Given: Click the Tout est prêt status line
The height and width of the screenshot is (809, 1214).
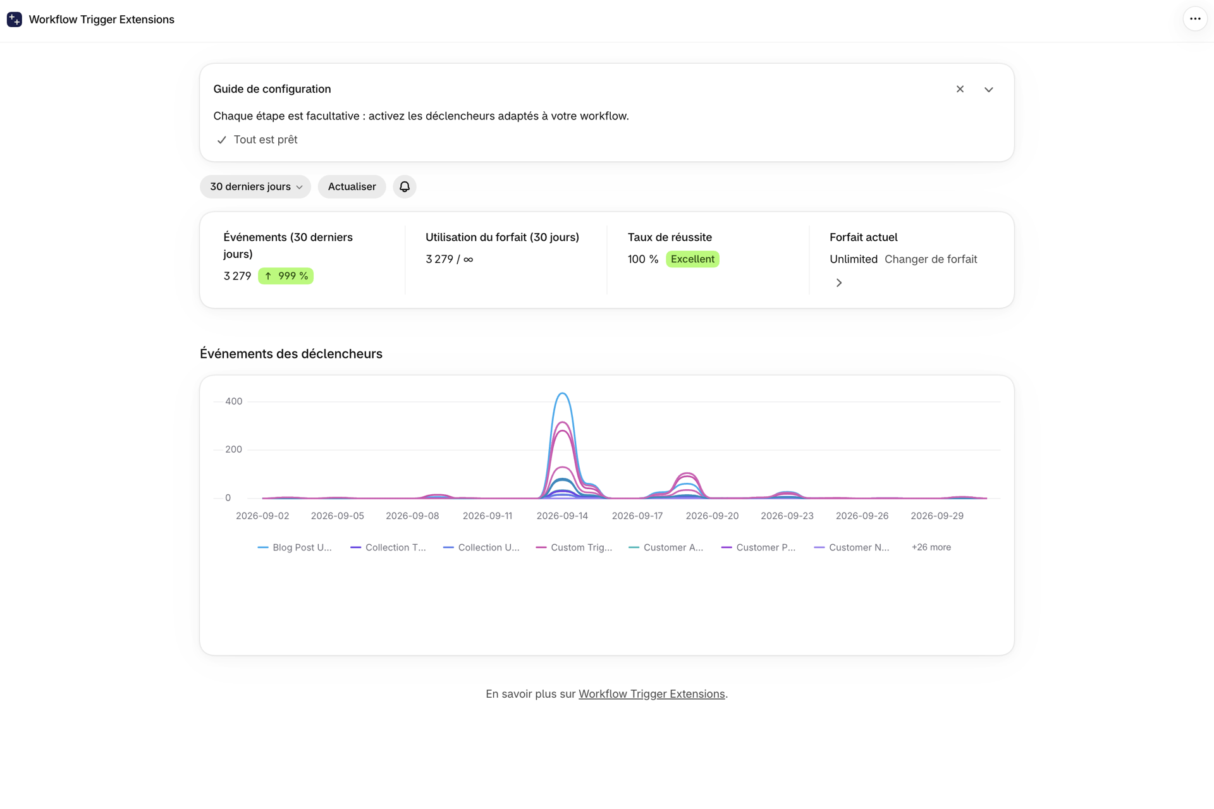Looking at the screenshot, I should (257, 140).
